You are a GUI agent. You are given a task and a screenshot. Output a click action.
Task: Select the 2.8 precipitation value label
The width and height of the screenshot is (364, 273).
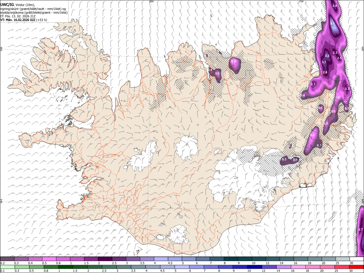325,73
